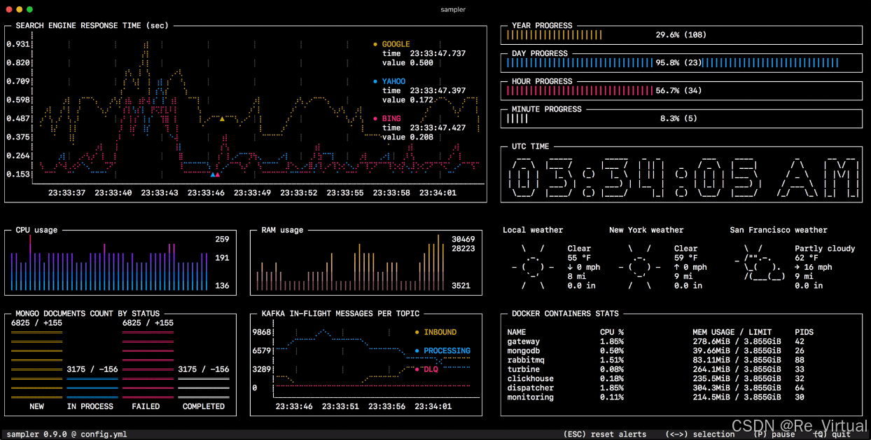The image size is (871, 440).
Task: Click the 259 CPU usage maximum value
Action: [x=222, y=239]
